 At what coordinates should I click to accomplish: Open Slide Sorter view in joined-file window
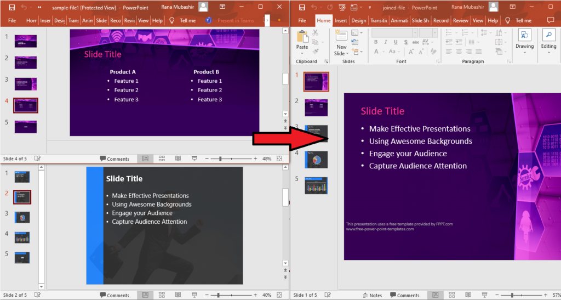pos(450,295)
